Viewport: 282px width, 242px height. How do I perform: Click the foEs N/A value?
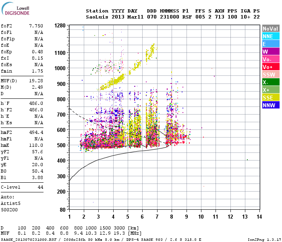point(39,65)
